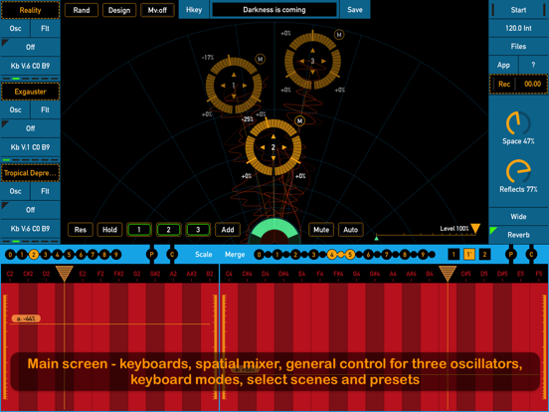The width and height of the screenshot is (549, 412).
Task: Toggle the Mute button
Action: coord(321,230)
